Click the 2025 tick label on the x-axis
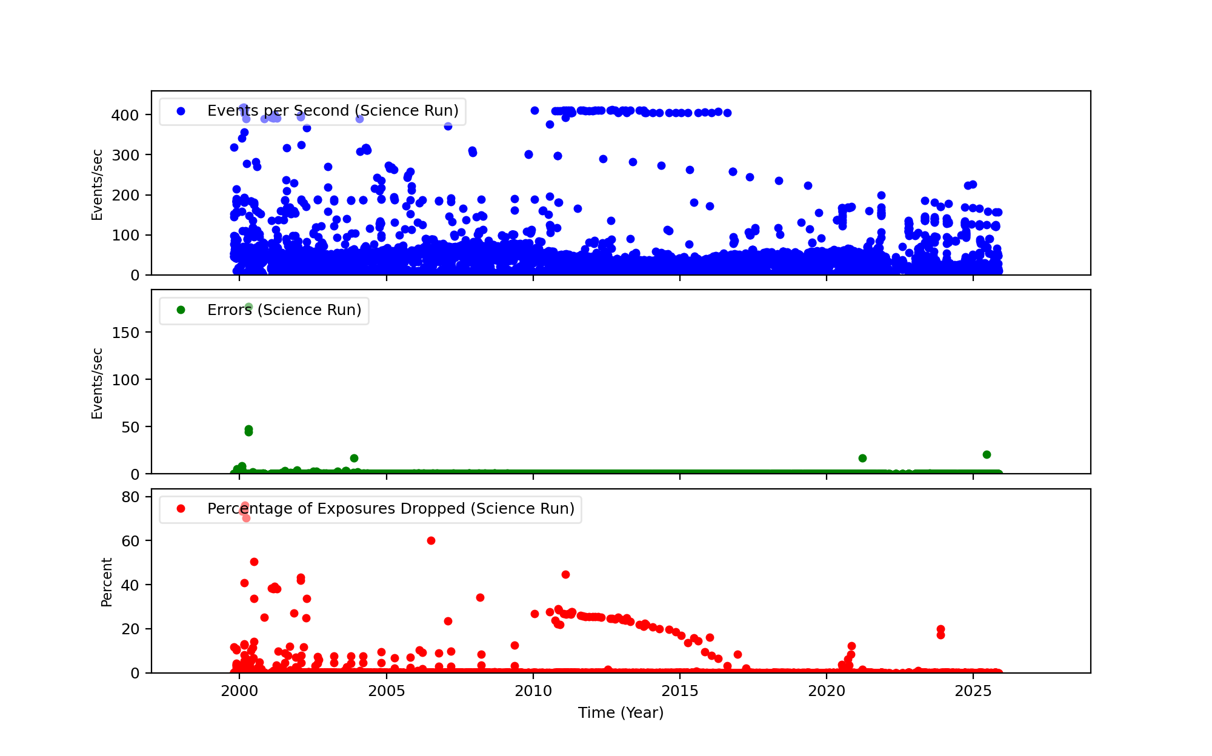Image resolution: width=1212 pixels, height=756 pixels. coord(973,691)
